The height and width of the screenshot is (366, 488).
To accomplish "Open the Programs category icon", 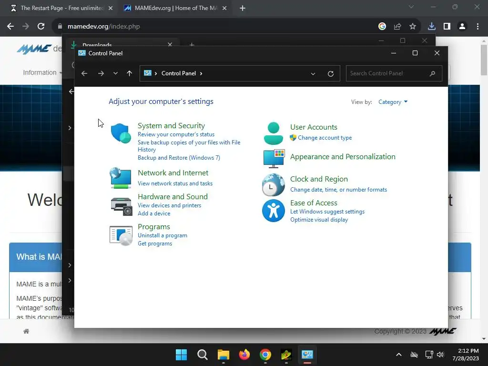I will click(x=121, y=235).
